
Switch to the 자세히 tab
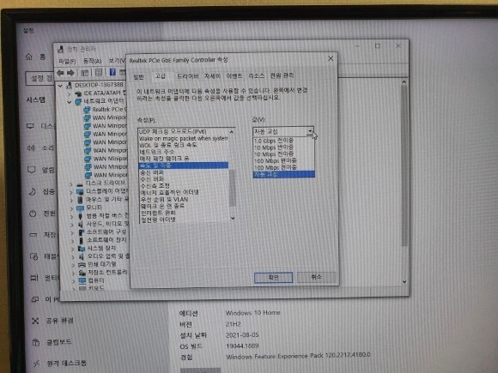pos(212,76)
